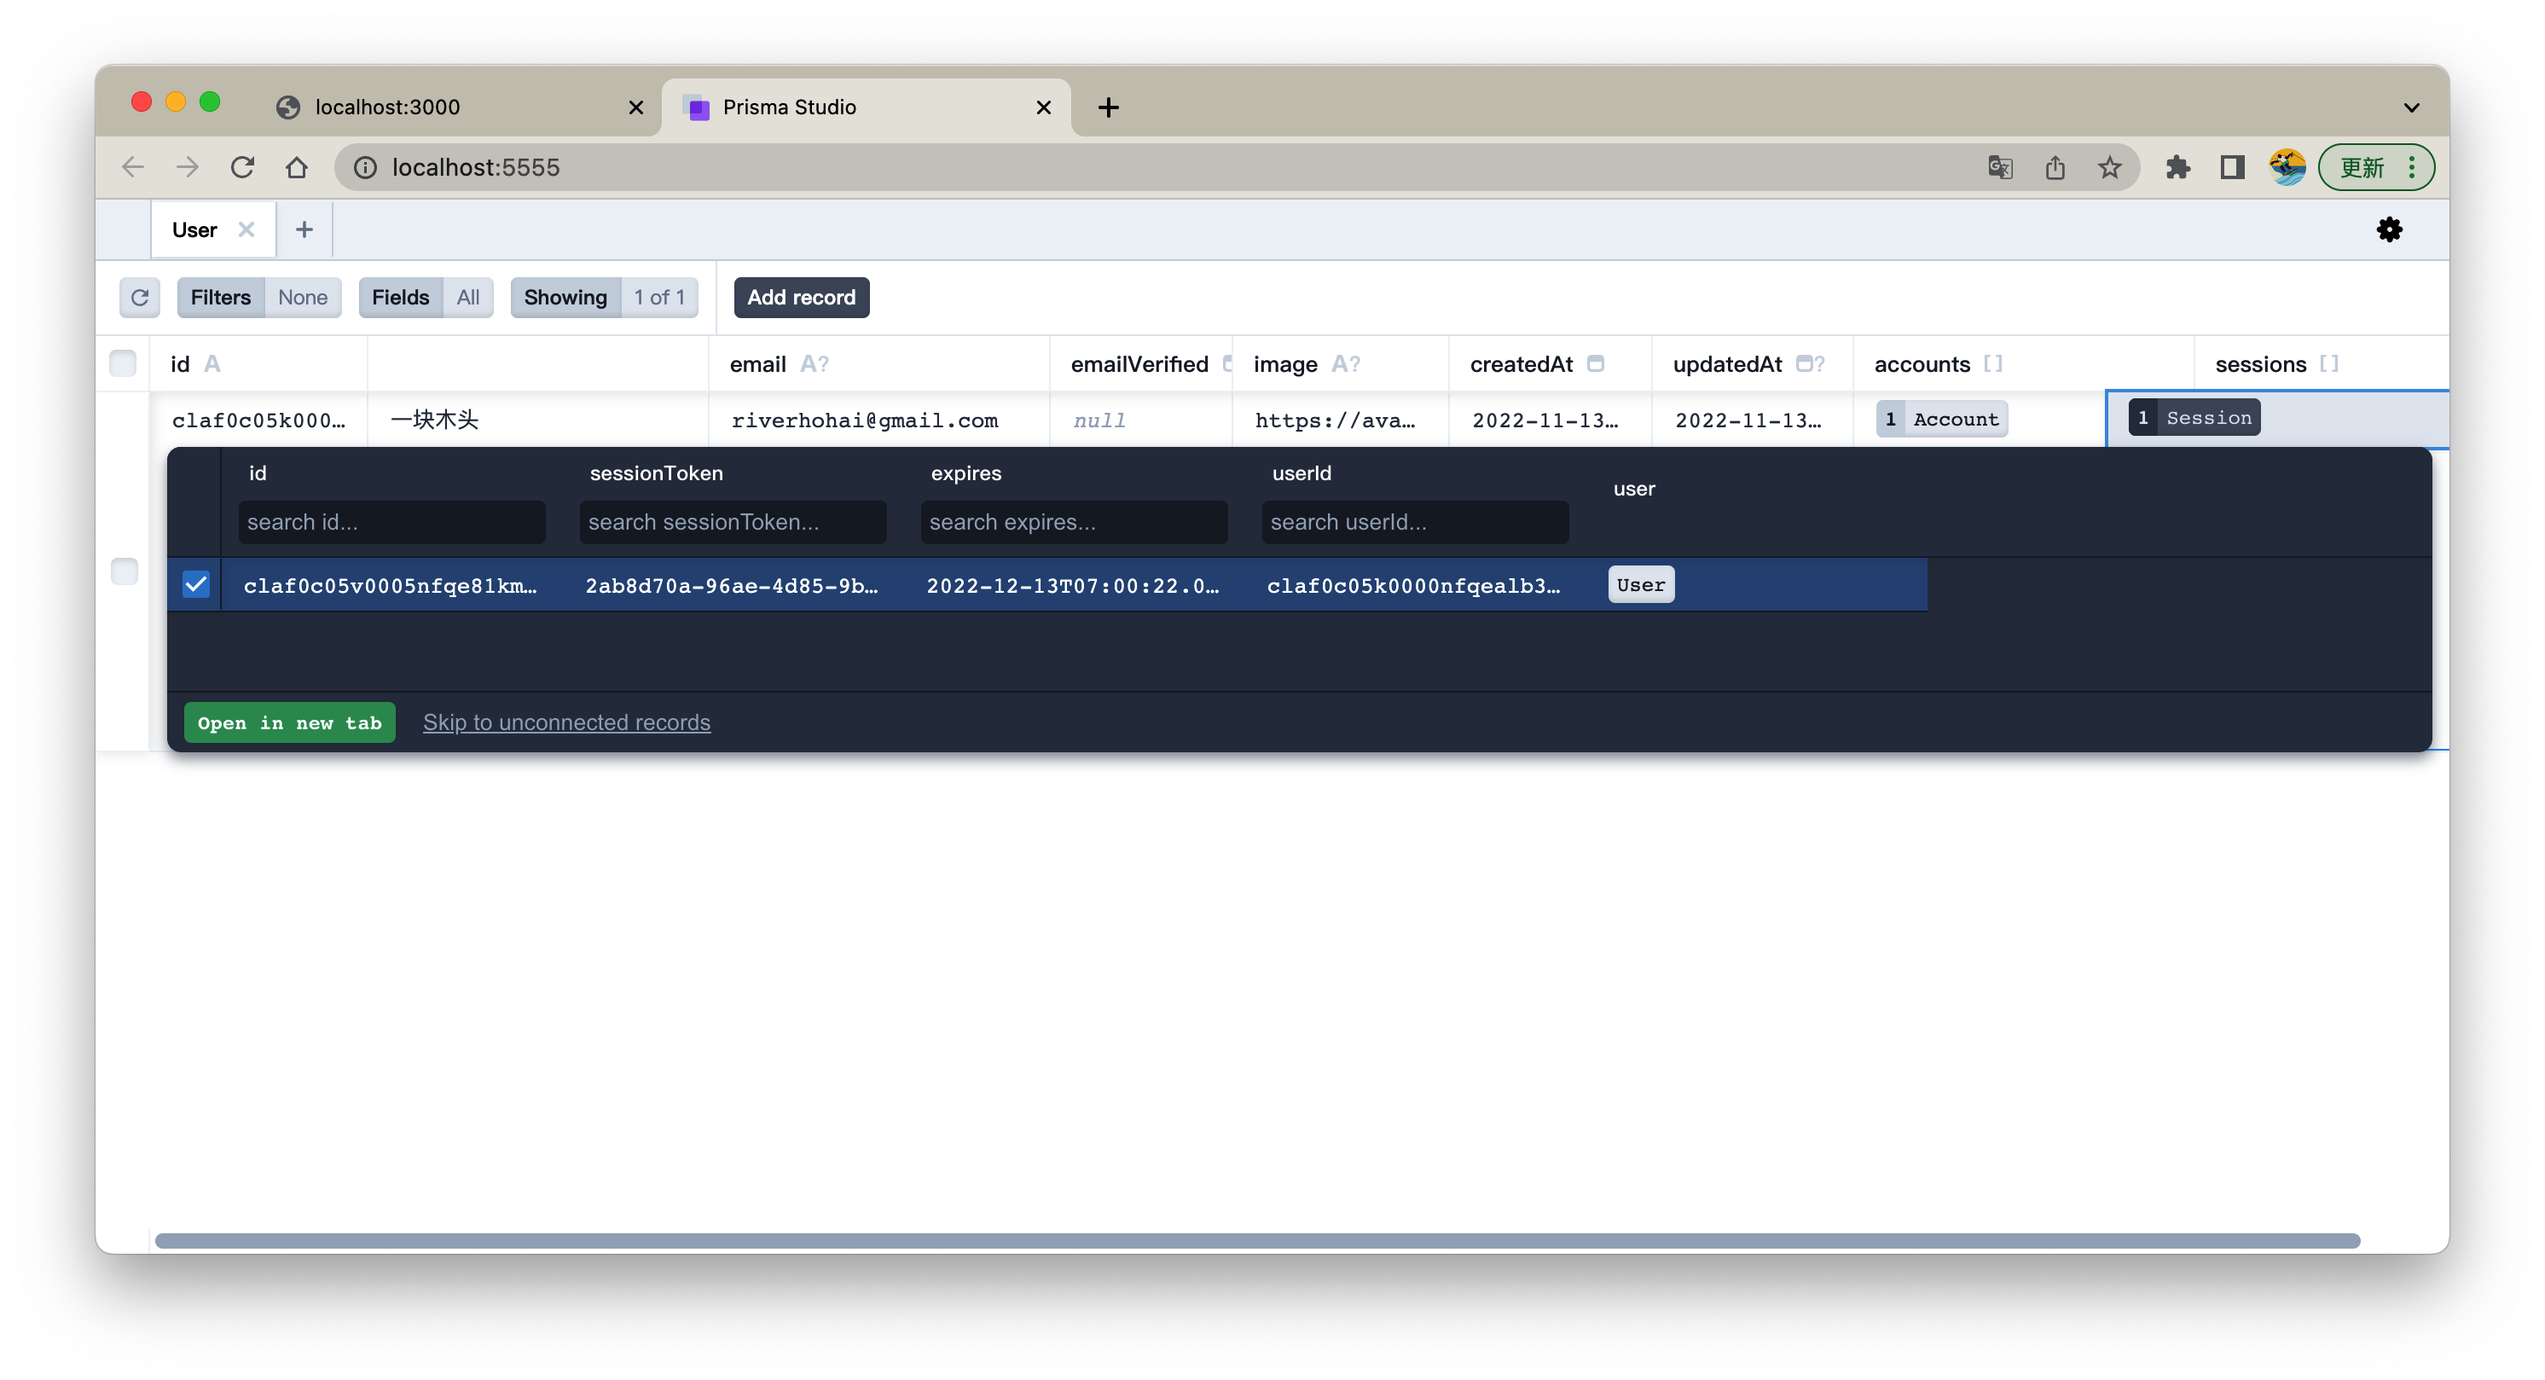
Task: Select email cell riverhohai@gmail.com
Action: point(879,420)
